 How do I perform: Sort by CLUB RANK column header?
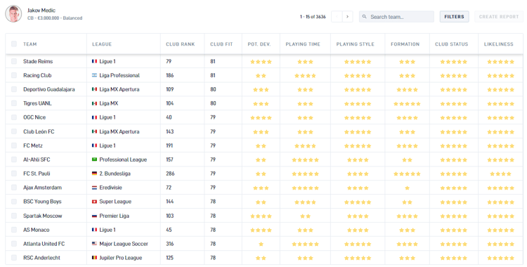(180, 44)
